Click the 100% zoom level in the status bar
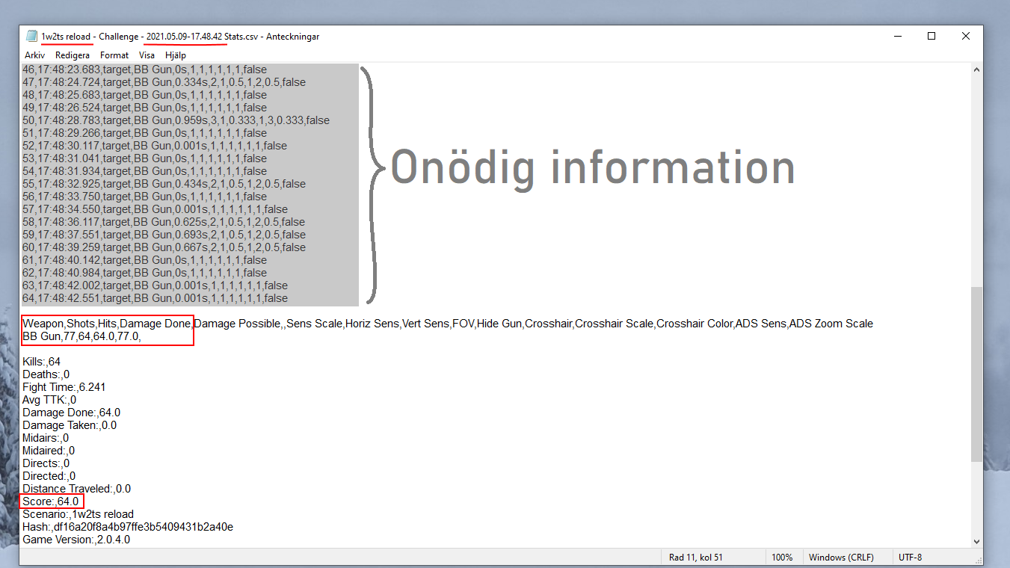1010x568 pixels. click(782, 558)
